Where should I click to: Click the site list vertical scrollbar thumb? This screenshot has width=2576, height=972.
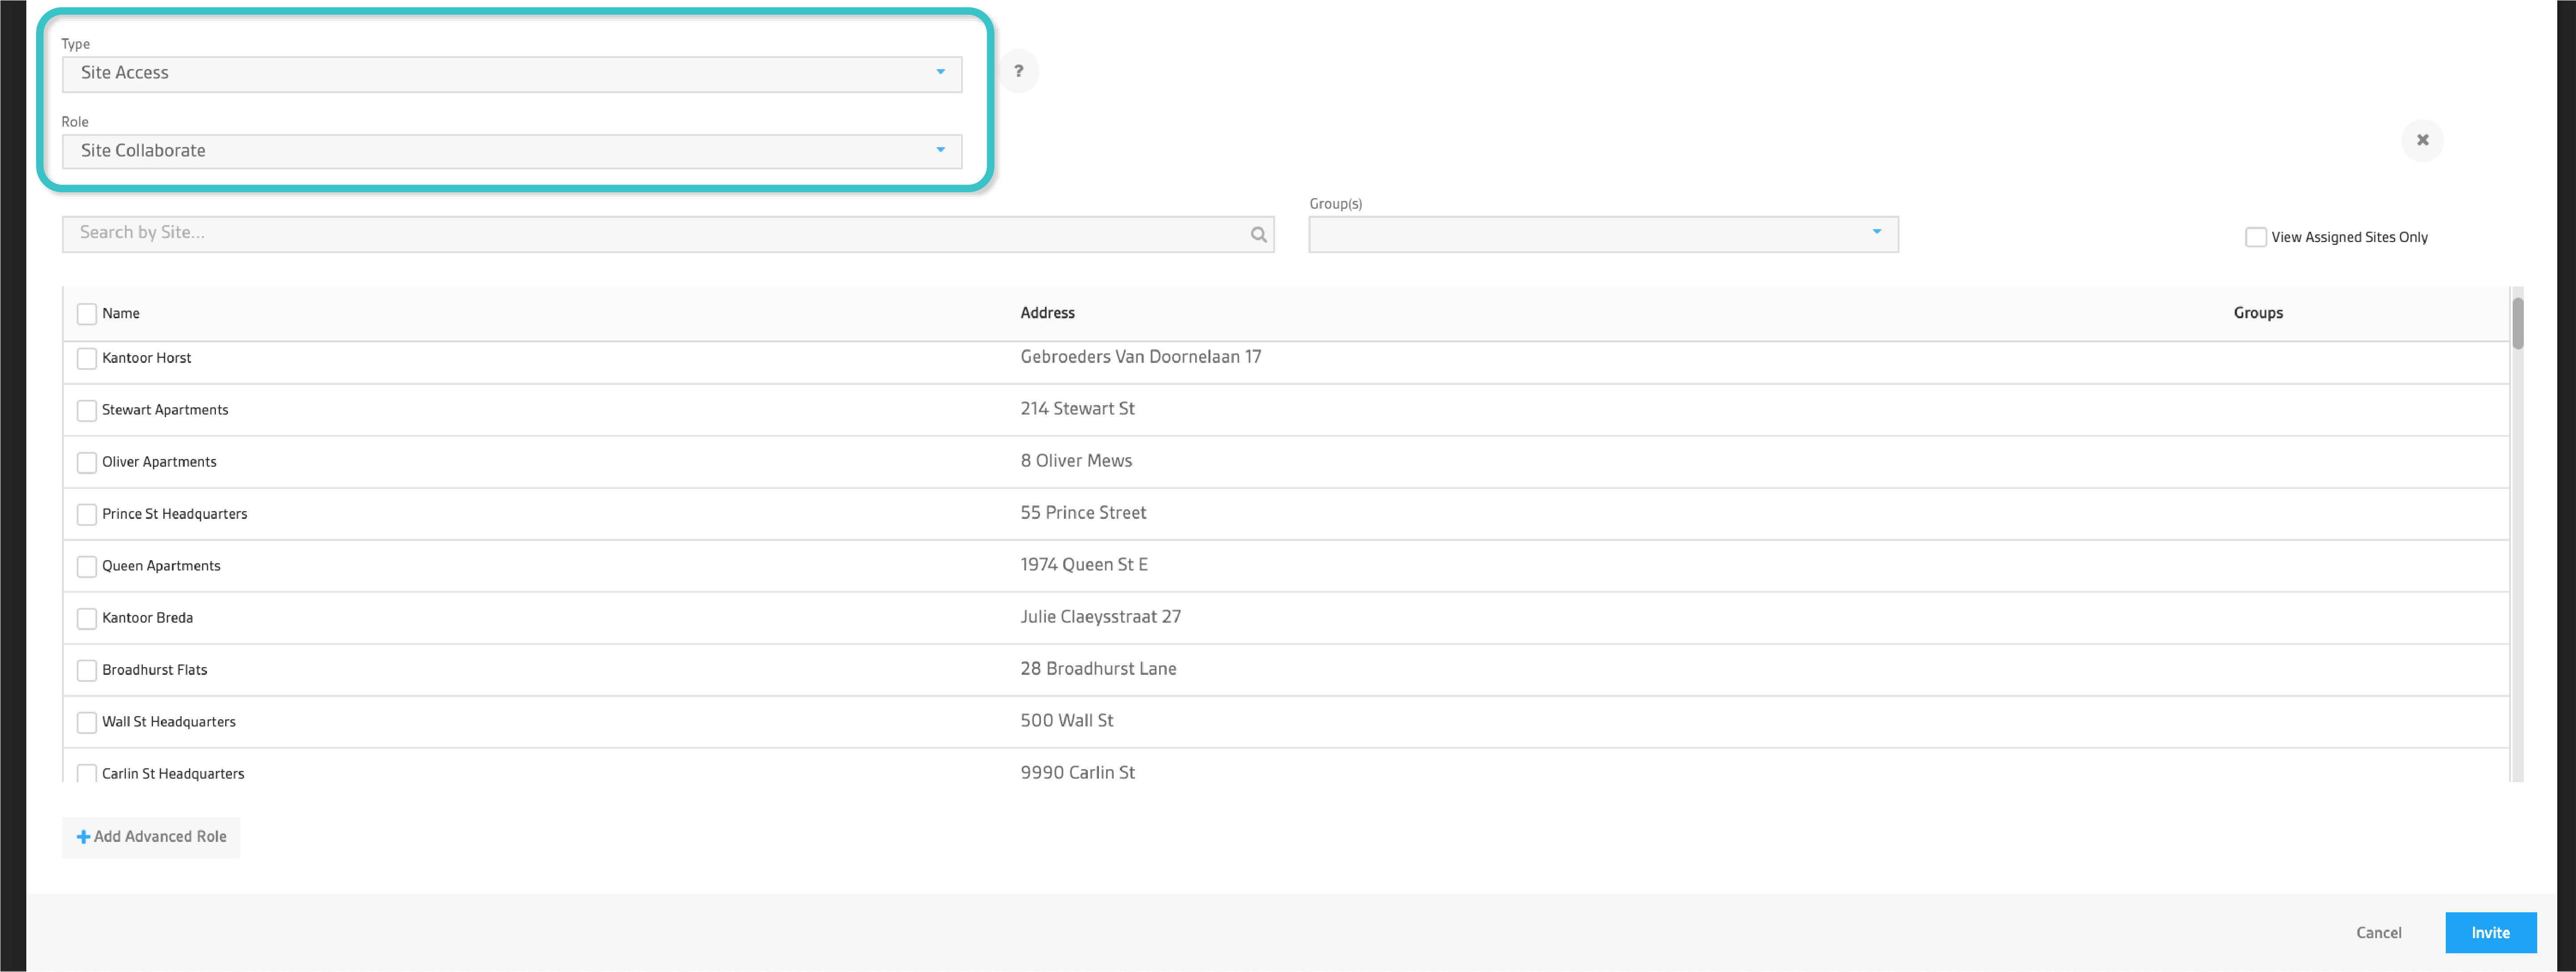click(2517, 323)
